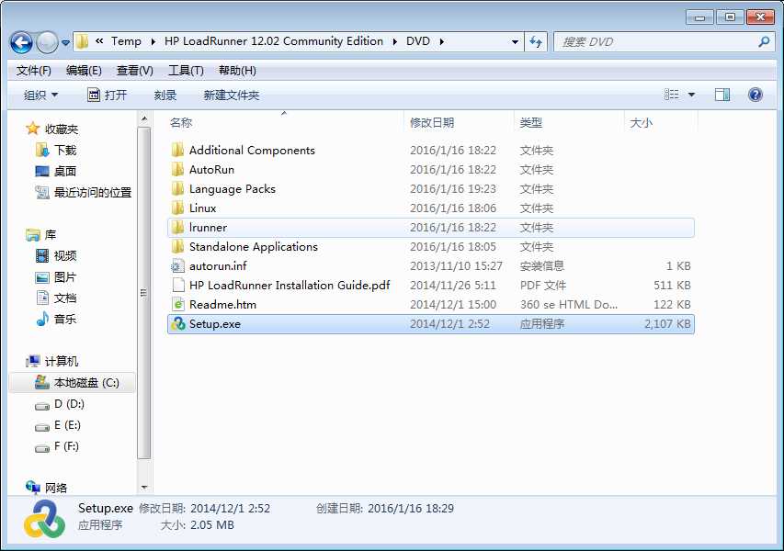
Task: Click the change view icon
Action: tap(672, 95)
